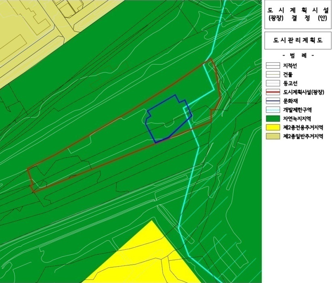Click the 등고선 legend text label

(290, 83)
